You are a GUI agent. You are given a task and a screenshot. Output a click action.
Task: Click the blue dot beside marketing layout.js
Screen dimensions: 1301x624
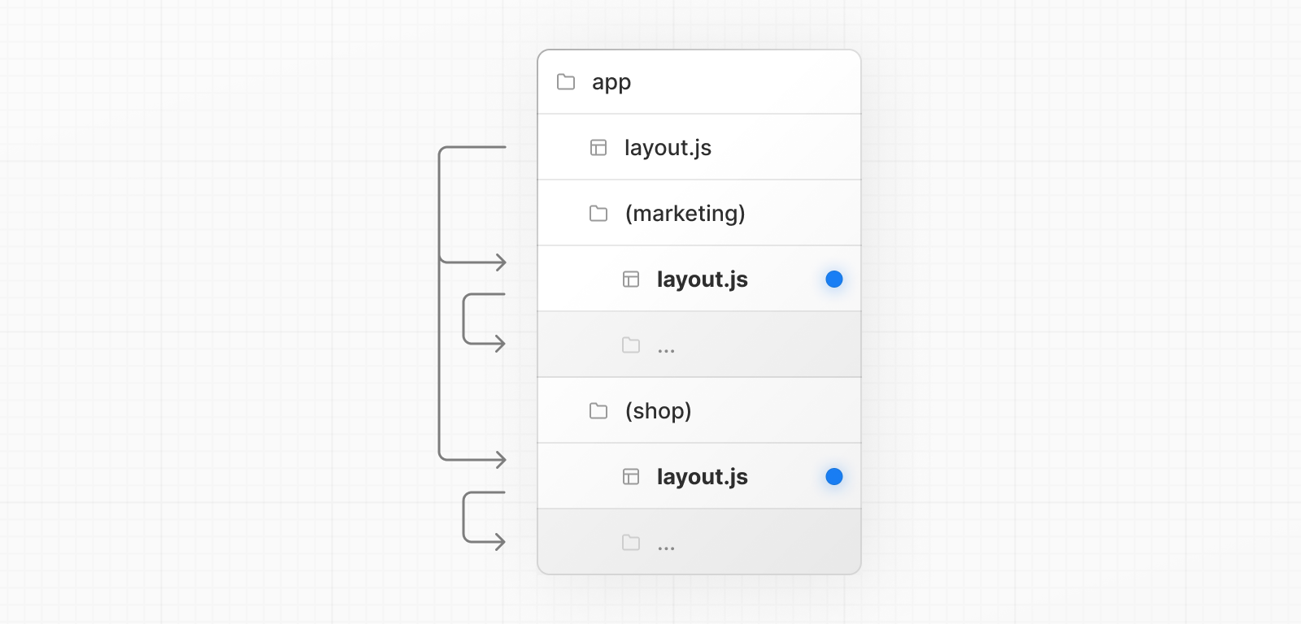point(834,279)
